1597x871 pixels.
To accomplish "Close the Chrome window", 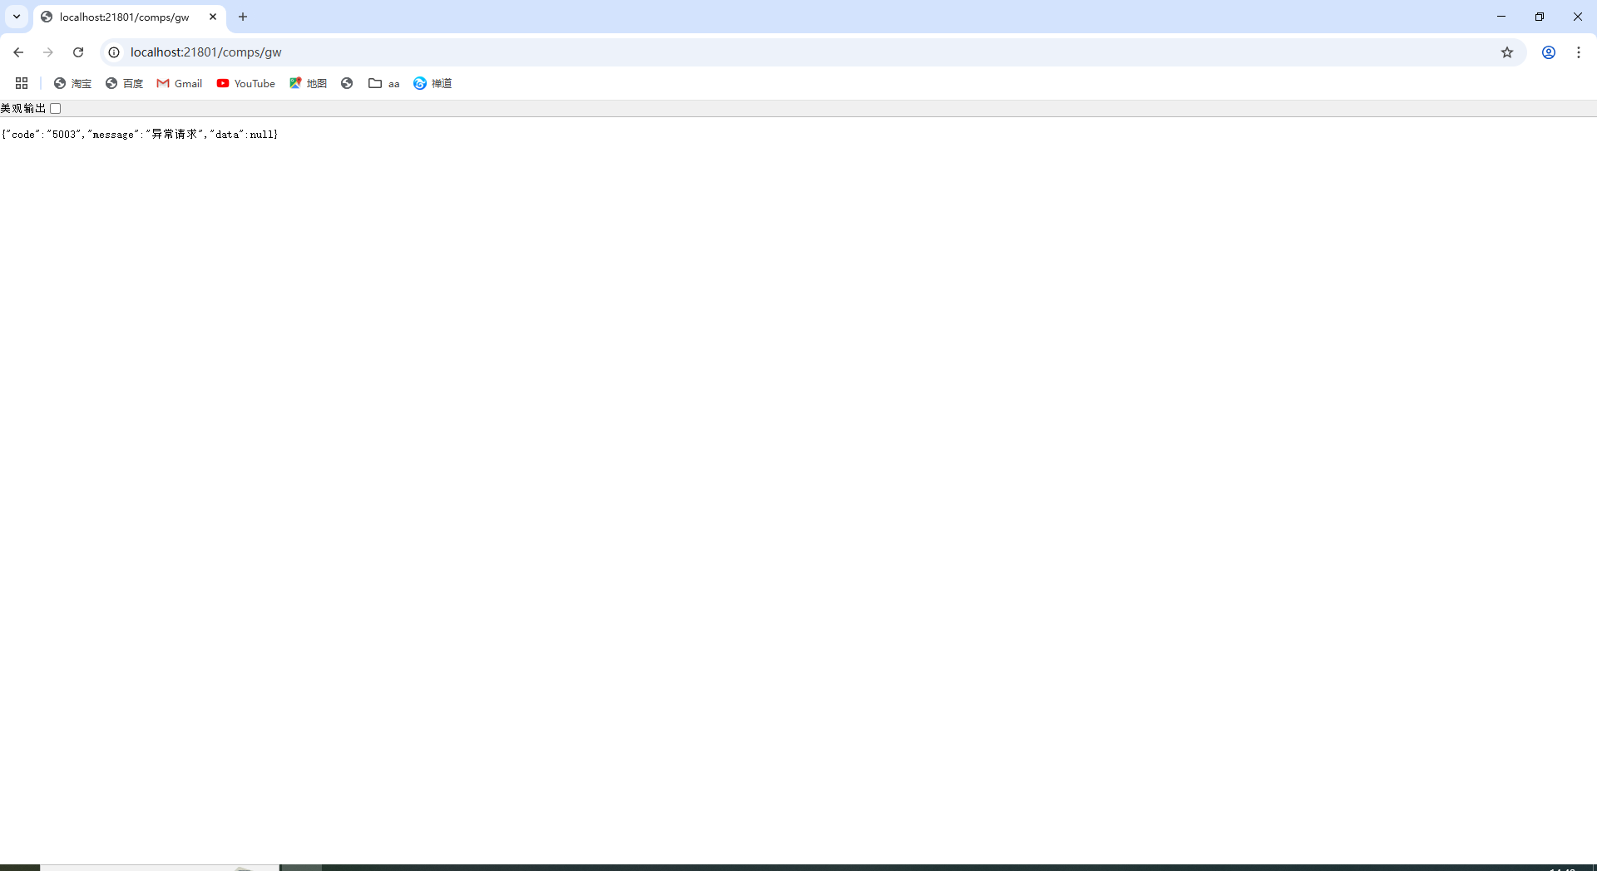I will pyautogui.click(x=1578, y=17).
